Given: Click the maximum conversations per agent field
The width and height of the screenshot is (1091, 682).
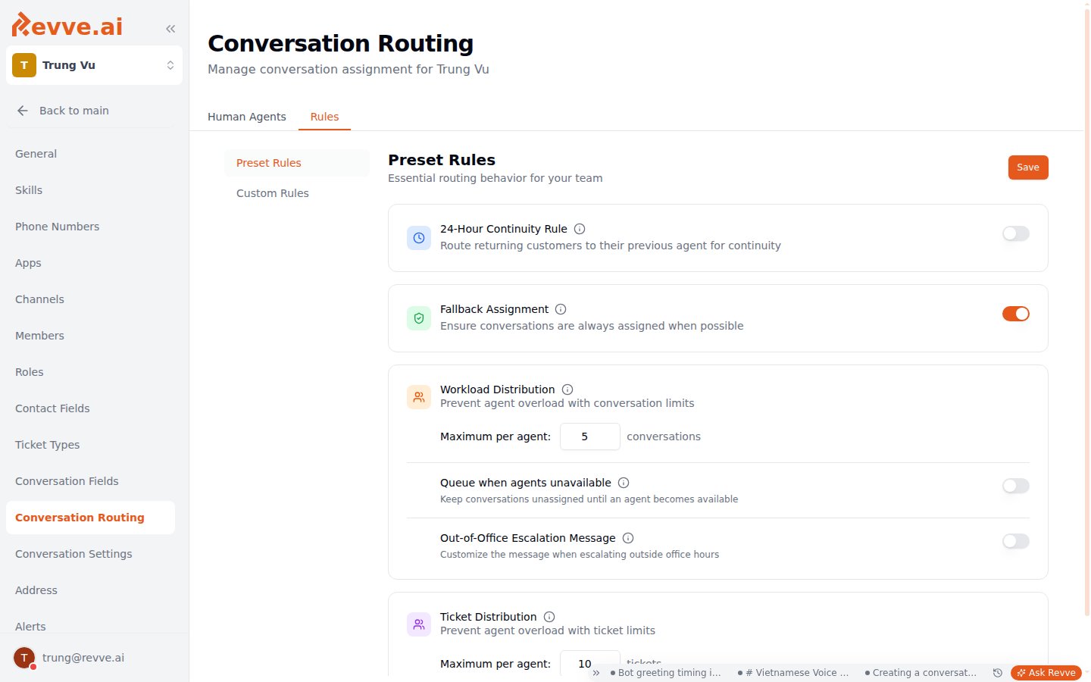Looking at the screenshot, I should pyautogui.click(x=590, y=436).
